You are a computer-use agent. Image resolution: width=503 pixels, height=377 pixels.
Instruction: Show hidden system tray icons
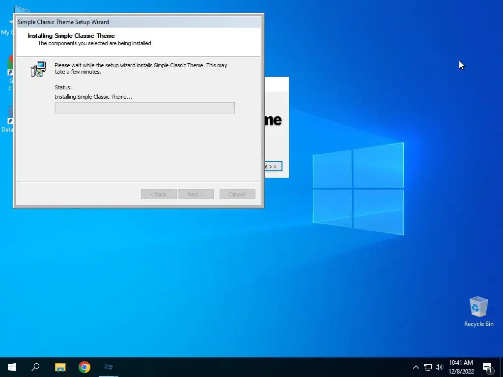[x=416, y=367]
